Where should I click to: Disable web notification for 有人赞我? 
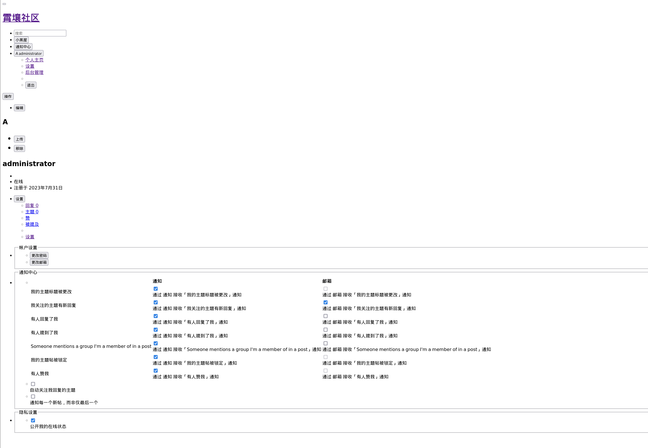click(x=156, y=371)
